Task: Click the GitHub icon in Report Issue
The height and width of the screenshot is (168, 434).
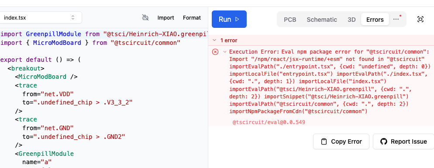Action: click(x=383, y=141)
